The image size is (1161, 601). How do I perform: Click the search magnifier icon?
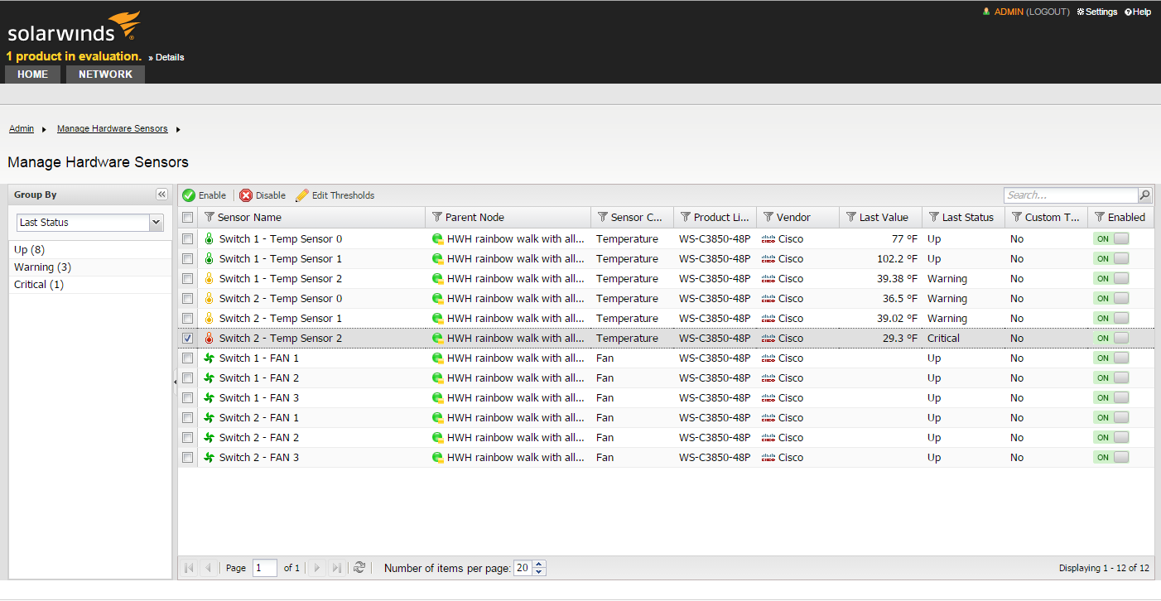click(1144, 195)
